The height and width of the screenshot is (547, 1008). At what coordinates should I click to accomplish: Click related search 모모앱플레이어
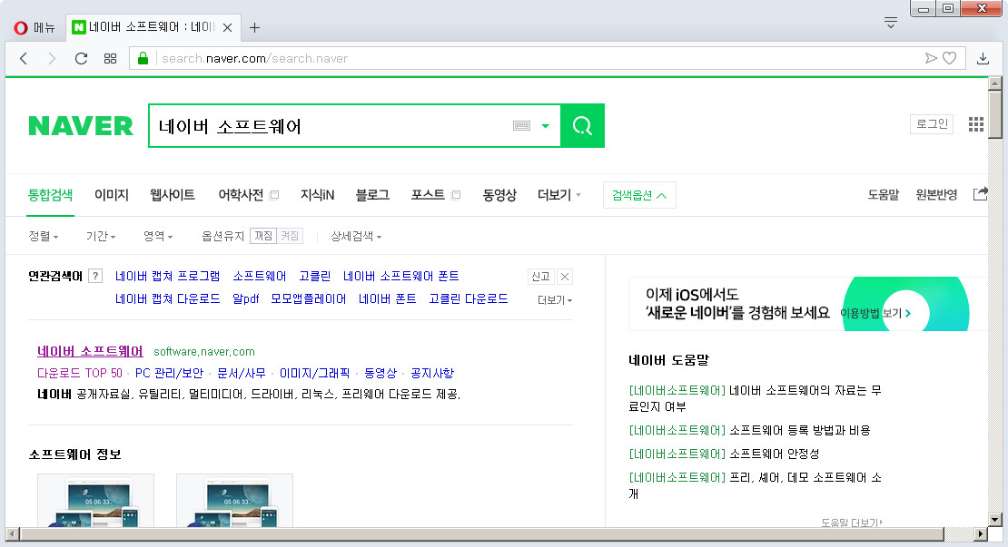pyautogui.click(x=308, y=298)
